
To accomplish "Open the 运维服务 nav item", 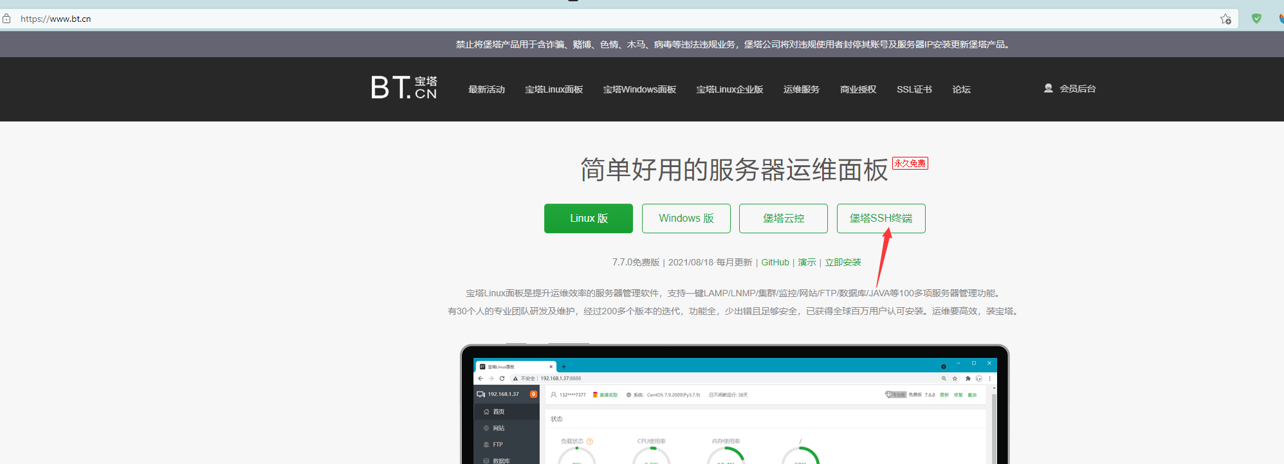I will [802, 89].
